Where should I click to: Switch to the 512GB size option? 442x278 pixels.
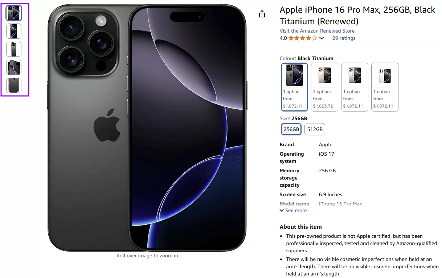(x=315, y=129)
